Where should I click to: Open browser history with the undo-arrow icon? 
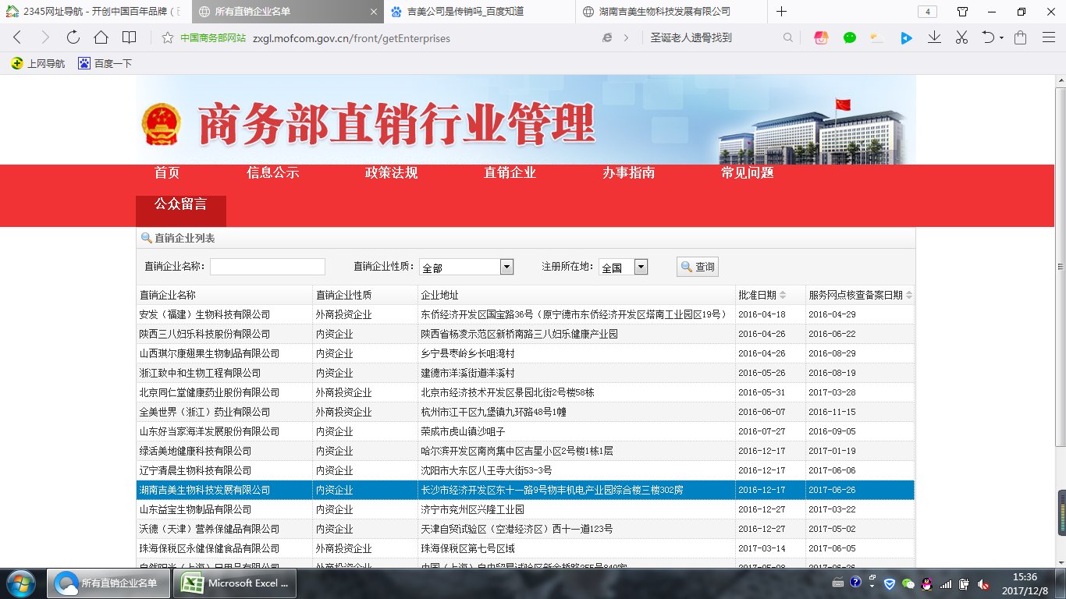pyautogui.click(x=989, y=37)
